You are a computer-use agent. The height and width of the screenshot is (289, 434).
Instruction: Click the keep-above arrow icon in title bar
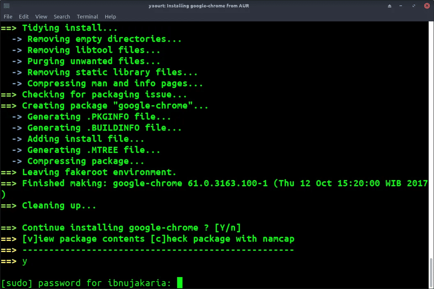390,6
